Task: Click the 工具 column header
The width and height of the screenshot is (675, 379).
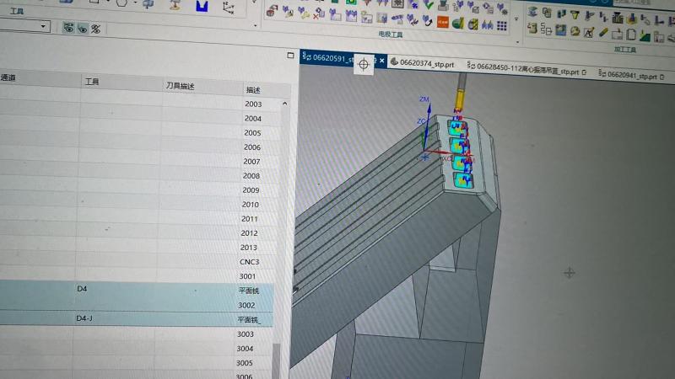Action: coord(92,82)
